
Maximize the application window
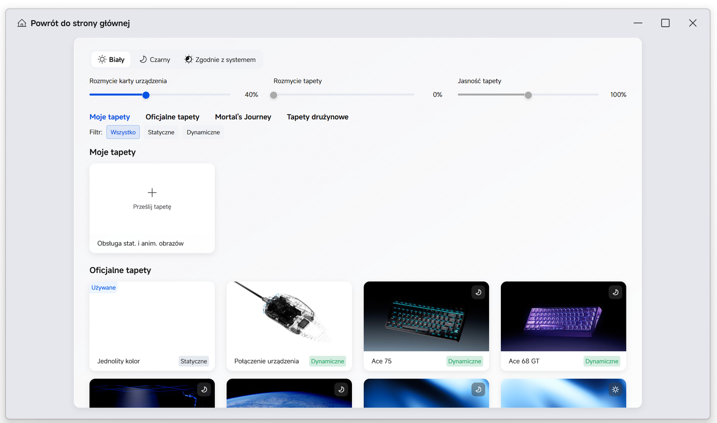pyautogui.click(x=665, y=23)
